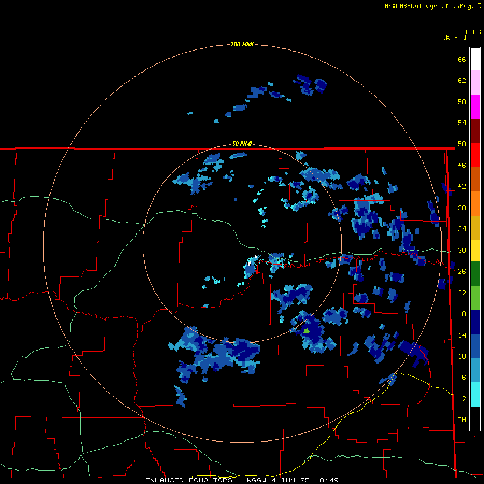484x484 pixels.
Task: Click the "50 NMI" range ring label
Action: tap(242, 144)
